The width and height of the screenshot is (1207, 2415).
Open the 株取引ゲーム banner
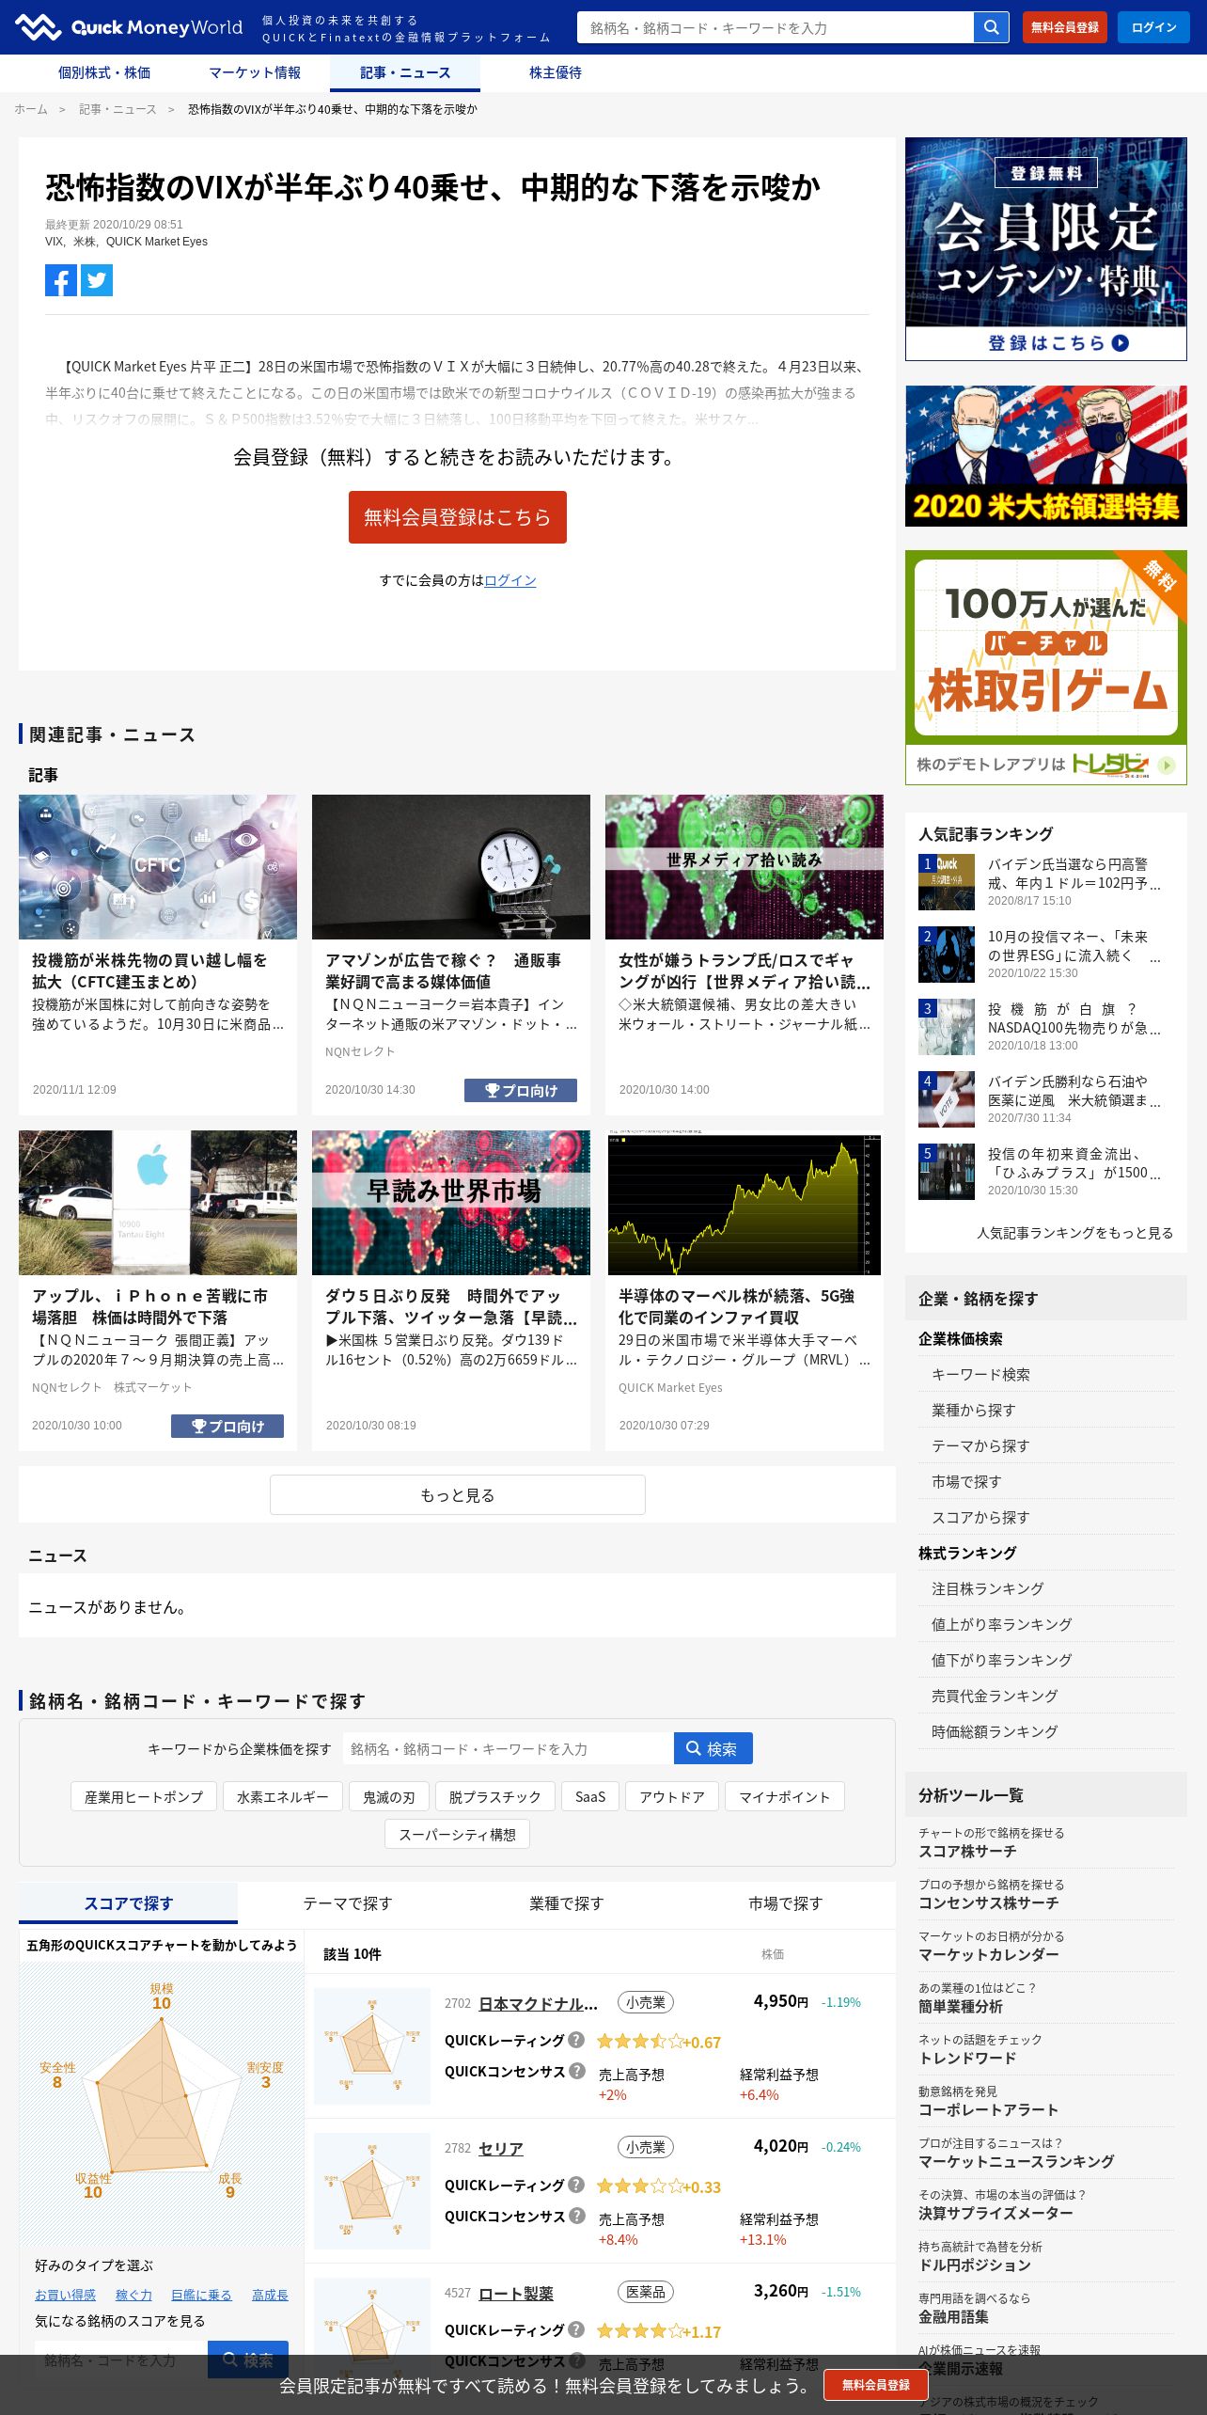[x=1046, y=668]
